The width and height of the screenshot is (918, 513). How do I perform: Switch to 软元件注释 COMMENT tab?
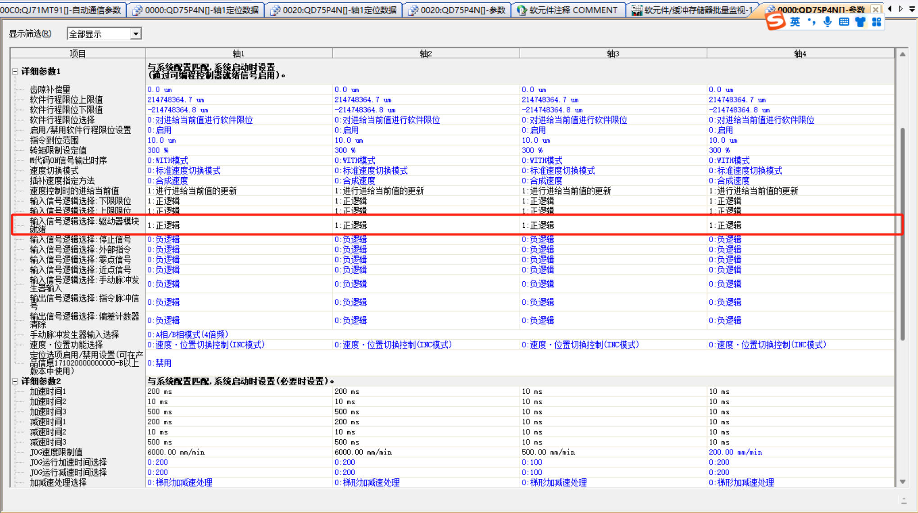568,10
